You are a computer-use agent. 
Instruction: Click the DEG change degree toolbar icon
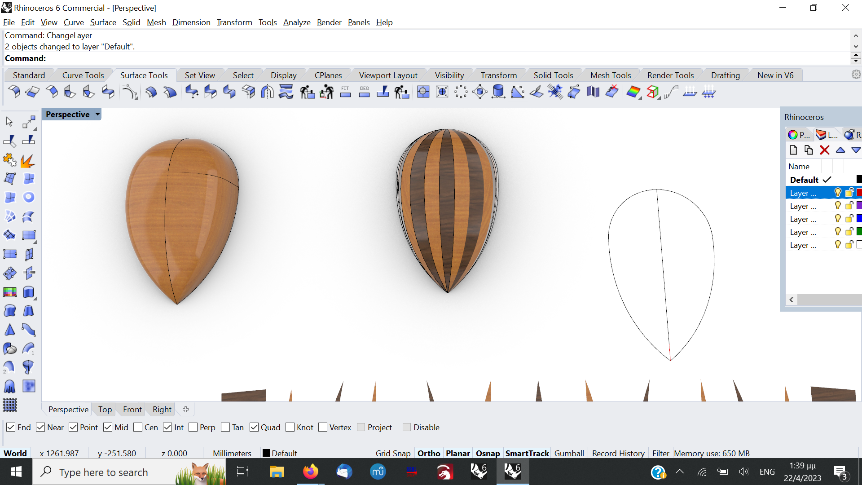pyautogui.click(x=364, y=92)
